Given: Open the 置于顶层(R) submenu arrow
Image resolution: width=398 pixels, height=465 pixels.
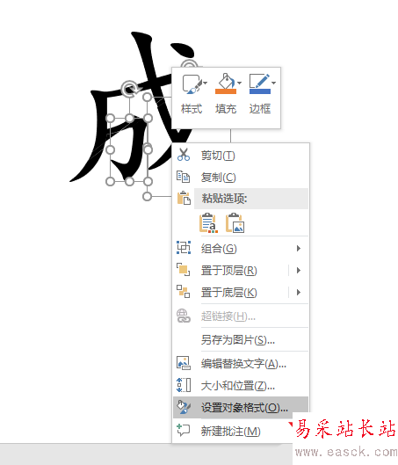Looking at the screenshot, I should tap(299, 271).
